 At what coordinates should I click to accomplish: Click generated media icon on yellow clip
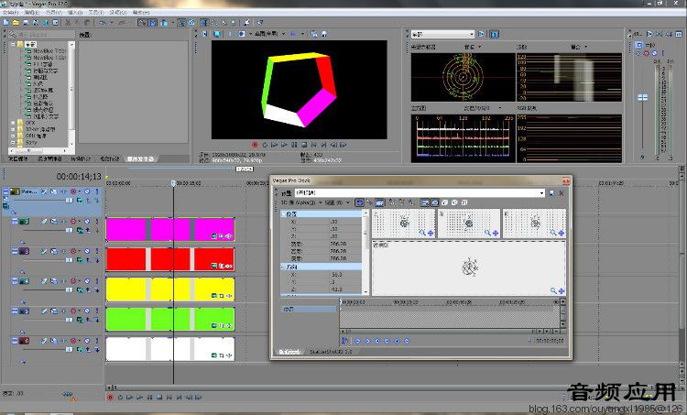coord(213,296)
